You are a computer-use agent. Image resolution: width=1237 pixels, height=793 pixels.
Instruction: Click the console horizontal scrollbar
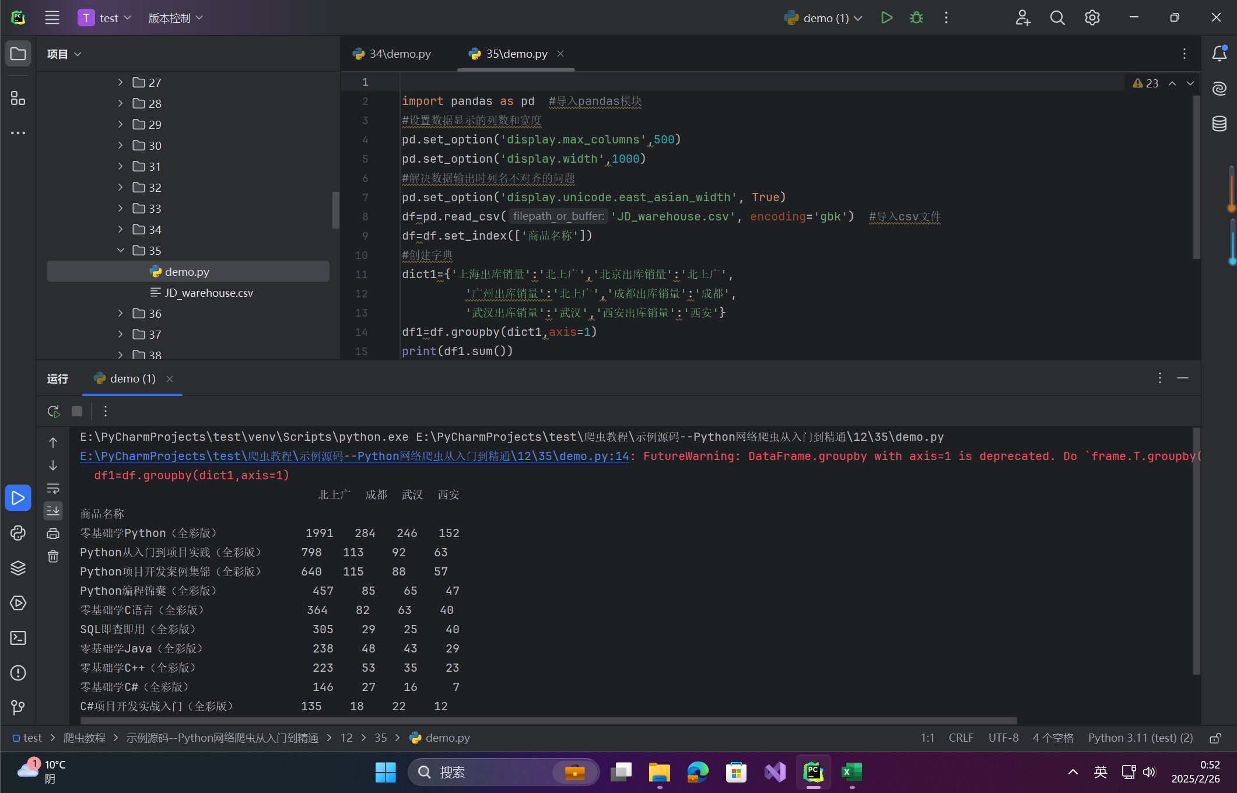[x=548, y=720]
